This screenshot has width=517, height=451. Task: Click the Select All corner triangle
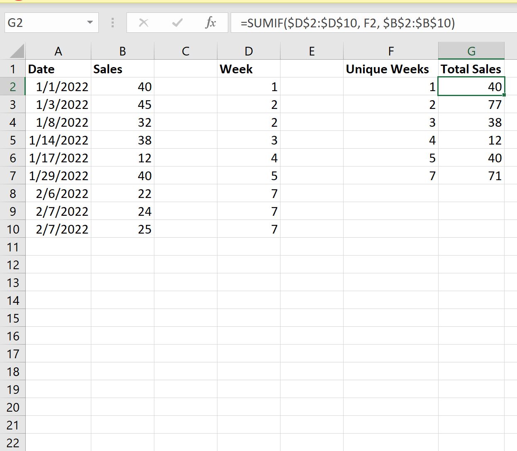tap(17, 51)
